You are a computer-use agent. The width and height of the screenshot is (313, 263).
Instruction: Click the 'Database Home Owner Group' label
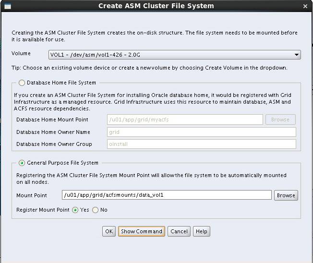(x=54, y=144)
